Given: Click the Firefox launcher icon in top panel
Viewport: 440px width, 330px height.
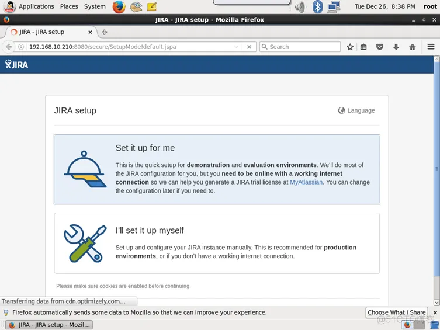Looking at the screenshot, I should tap(119, 6).
